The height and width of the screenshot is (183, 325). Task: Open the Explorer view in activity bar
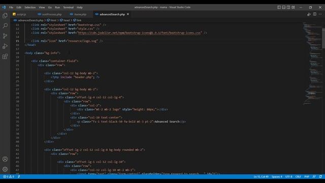tap(5, 16)
